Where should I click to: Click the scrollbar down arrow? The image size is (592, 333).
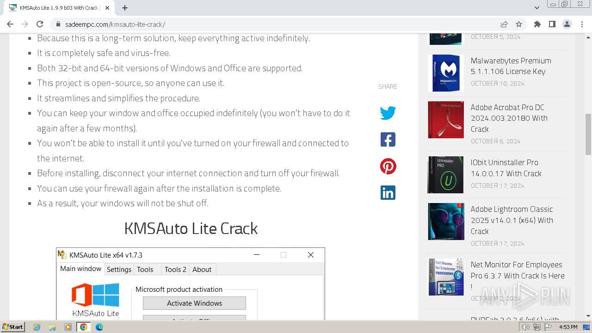click(x=588, y=316)
